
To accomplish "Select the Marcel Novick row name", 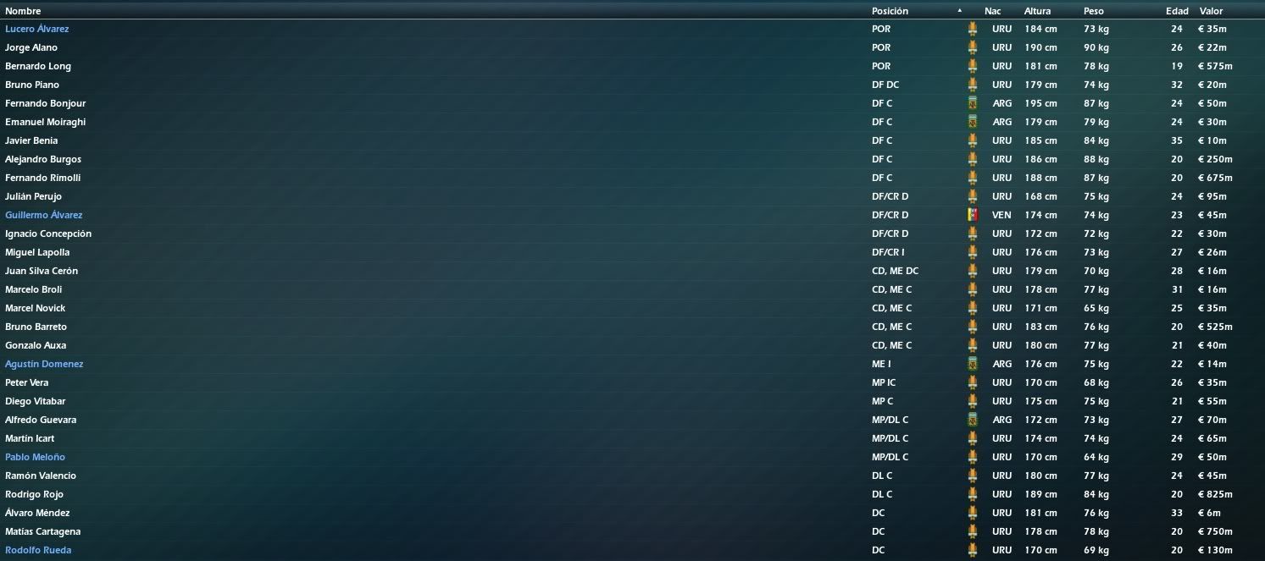I will pyautogui.click(x=36, y=308).
